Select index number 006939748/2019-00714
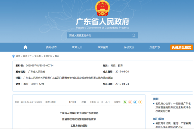Image resolution: width=194 pixels, height=129 pixels. [x=39, y=65]
